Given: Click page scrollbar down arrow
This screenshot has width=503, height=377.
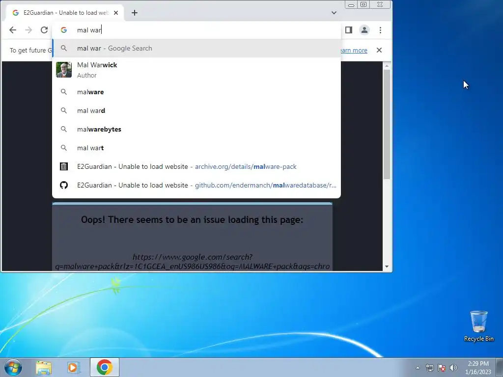Looking at the screenshot, I should coord(387,267).
